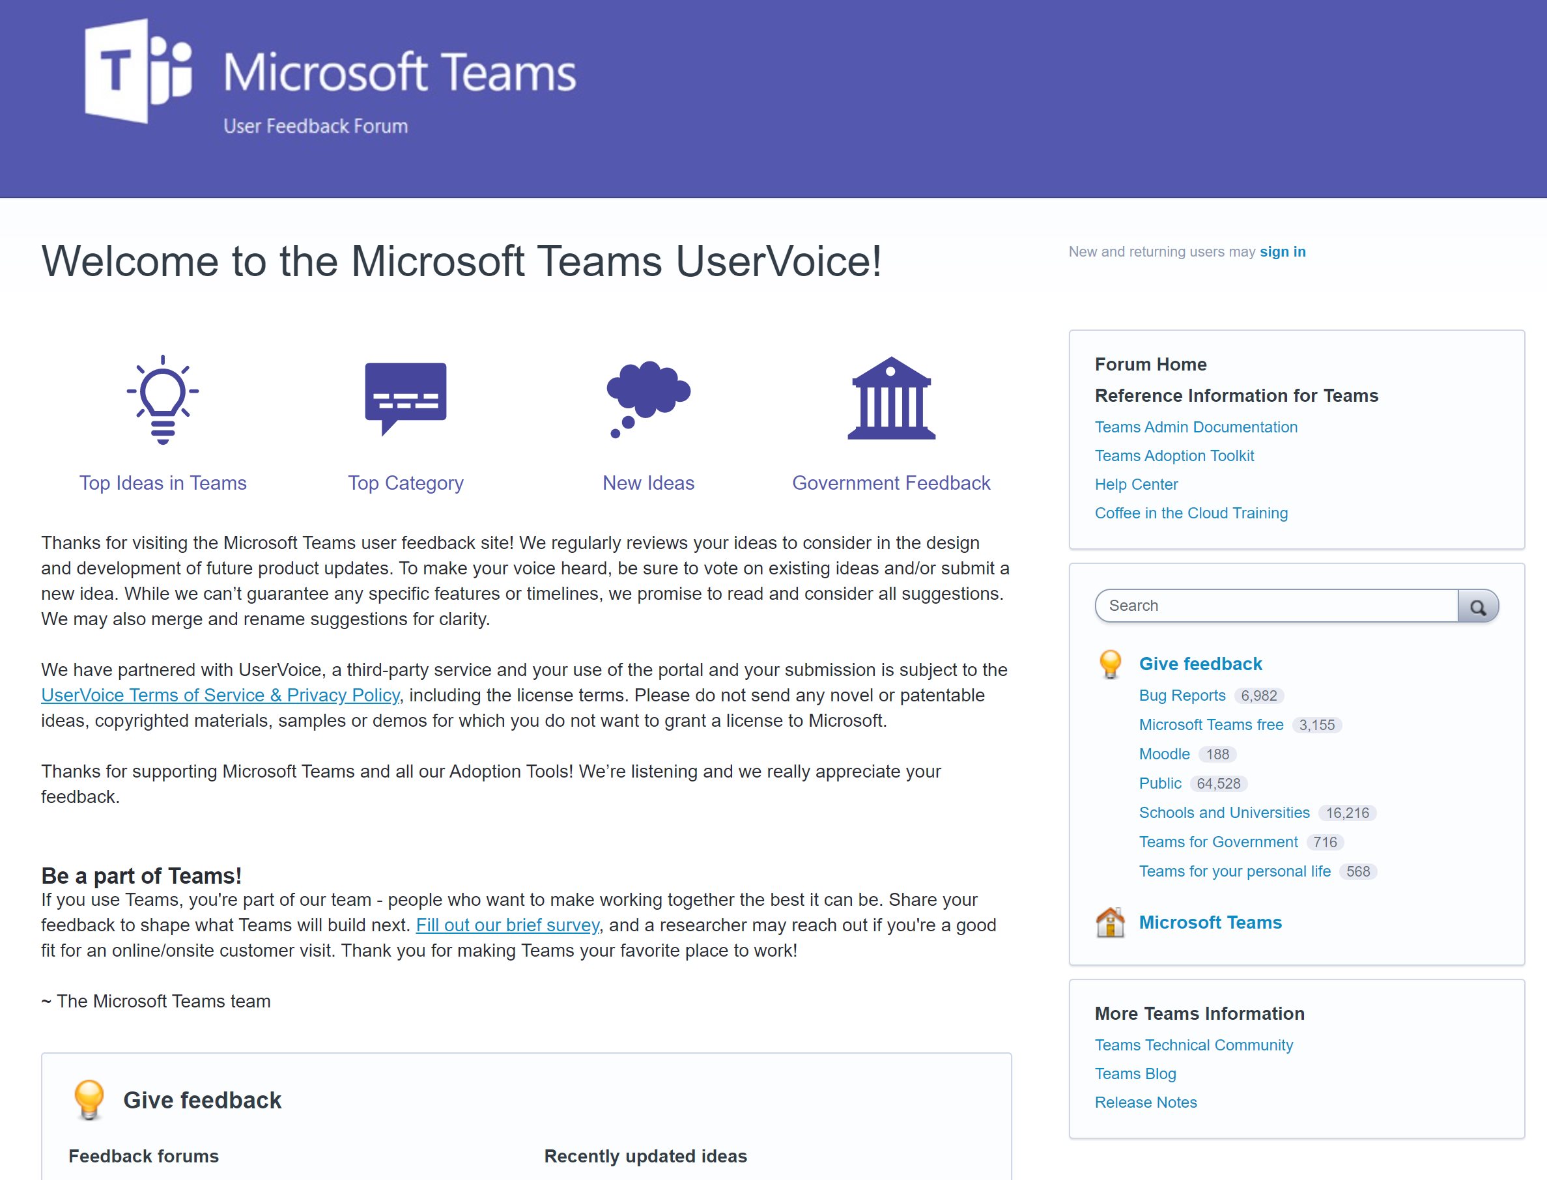Open Teams for Government forum
The height and width of the screenshot is (1180, 1547).
click(1219, 842)
